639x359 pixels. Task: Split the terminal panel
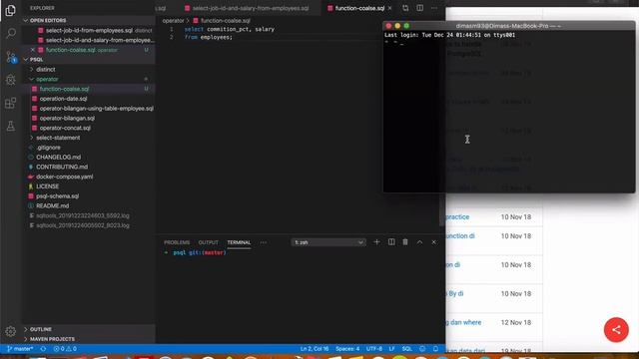coord(391,242)
